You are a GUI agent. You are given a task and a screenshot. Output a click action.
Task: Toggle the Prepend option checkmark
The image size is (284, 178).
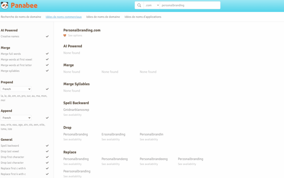47,89
